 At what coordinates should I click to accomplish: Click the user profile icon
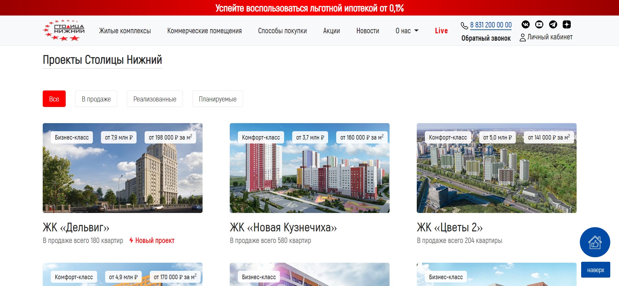pyautogui.click(x=523, y=38)
